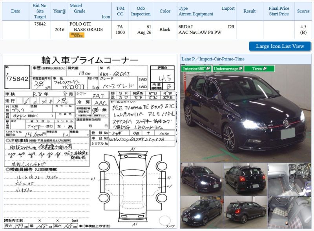
Task: Click the Result column header
Action: tap(250, 11)
